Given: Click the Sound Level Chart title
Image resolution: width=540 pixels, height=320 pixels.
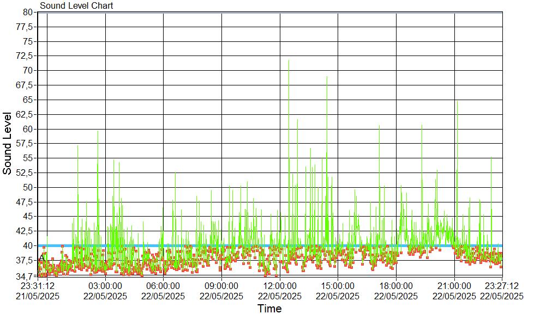Looking at the screenshot, I should coord(76,5).
